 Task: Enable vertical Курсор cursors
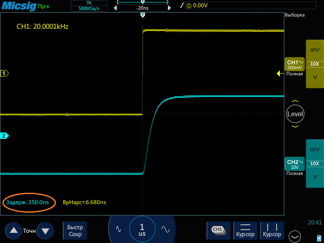pos(272,230)
